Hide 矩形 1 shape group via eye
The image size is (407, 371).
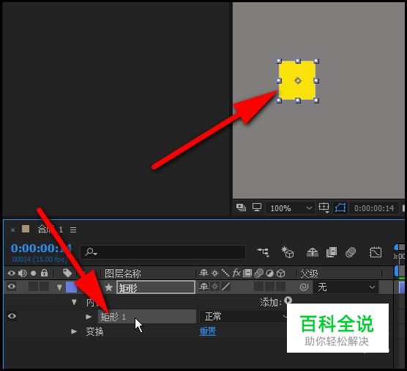click(x=12, y=316)
